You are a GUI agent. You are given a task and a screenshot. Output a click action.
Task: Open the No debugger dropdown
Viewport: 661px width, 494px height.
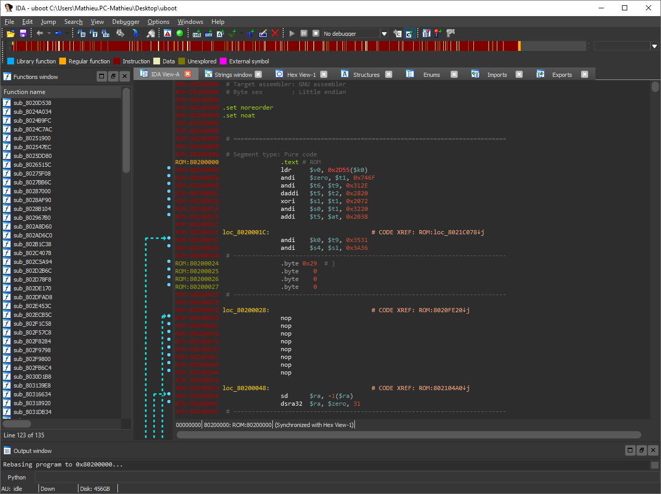click(x=384, y=34)
